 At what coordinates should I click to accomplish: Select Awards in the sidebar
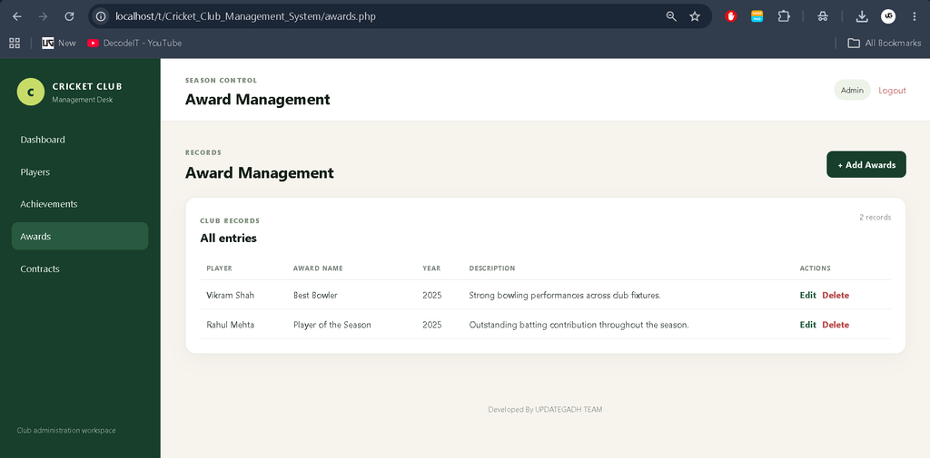[x=80, y=236]
